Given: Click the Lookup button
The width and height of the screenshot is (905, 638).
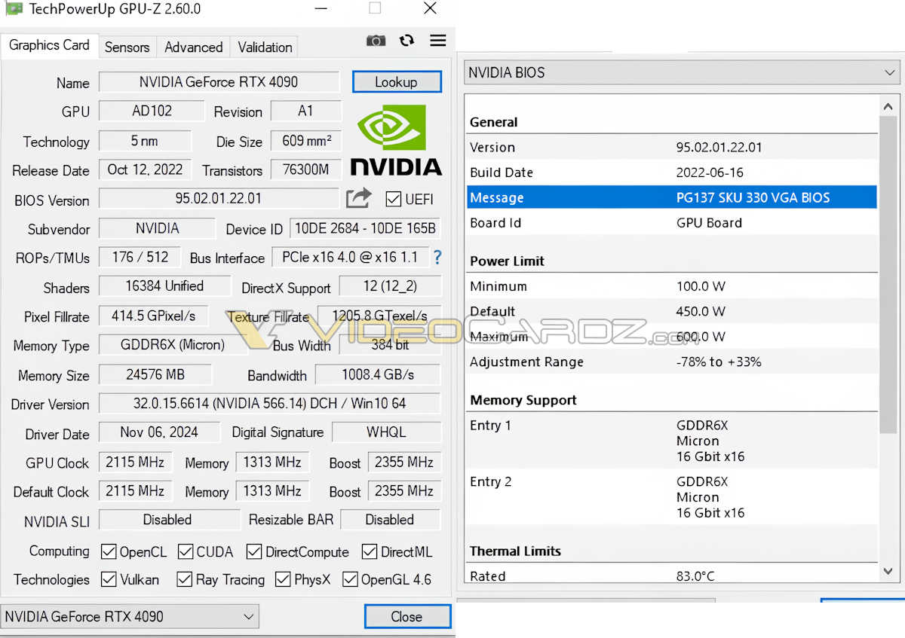Looking at the screenshot, I should tap(397, 81).
